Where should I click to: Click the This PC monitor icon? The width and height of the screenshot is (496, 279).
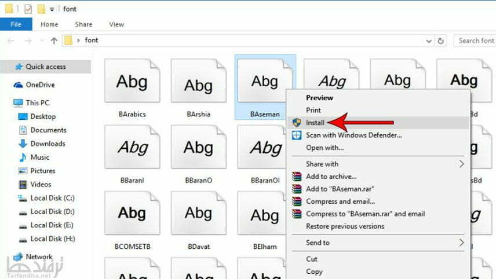pyautogui.click(x=18, y=102)
